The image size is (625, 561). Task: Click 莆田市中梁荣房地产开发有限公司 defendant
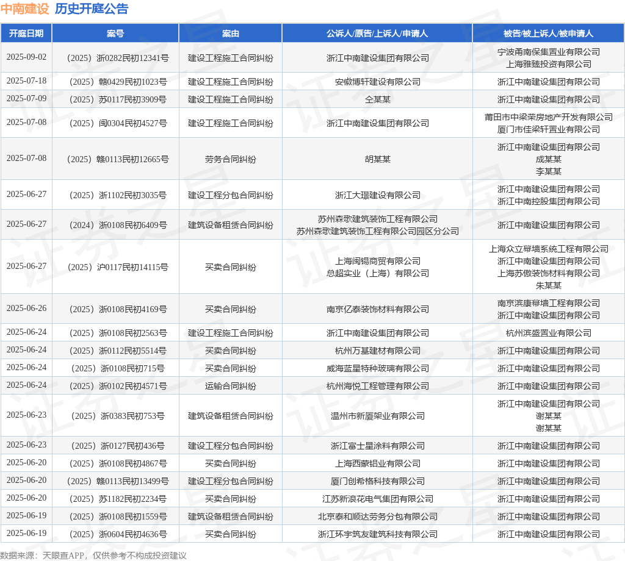(549, 117)
